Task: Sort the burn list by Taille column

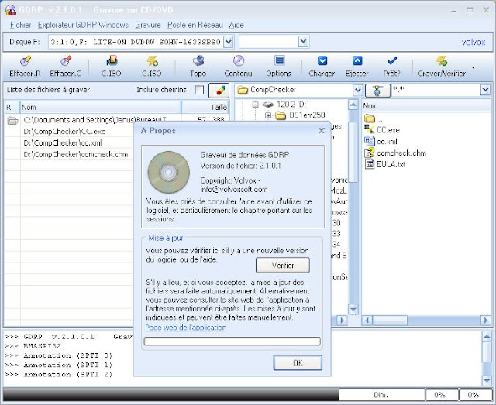Action: tap(205, 108)
